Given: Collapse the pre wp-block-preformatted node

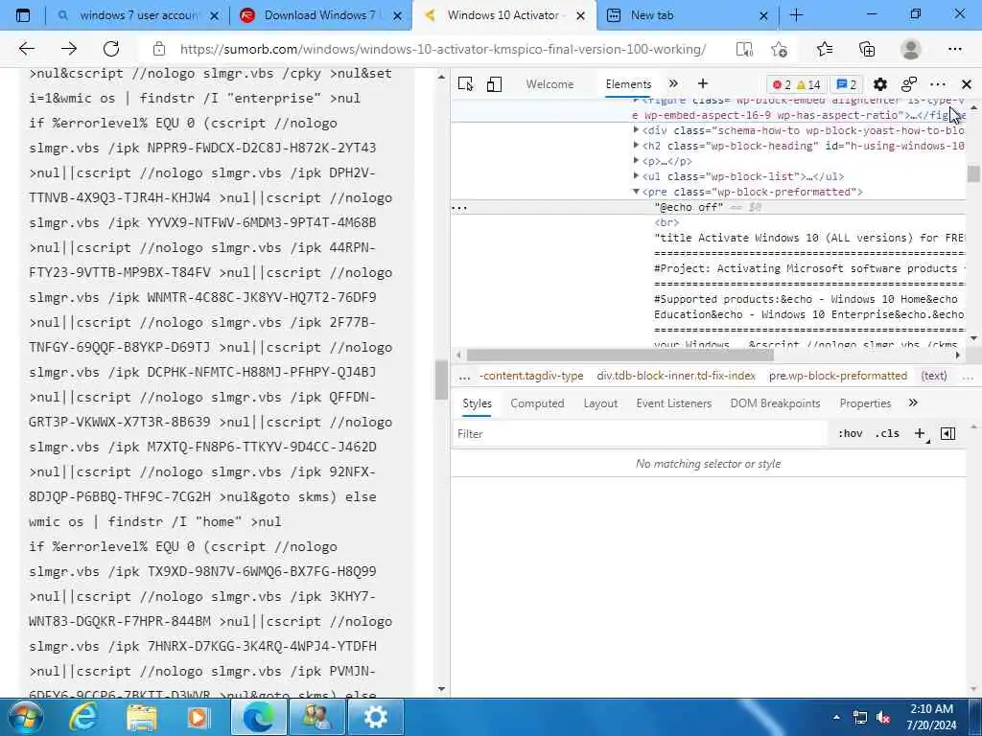Looking at the screenshot, I should click(637, 192).
